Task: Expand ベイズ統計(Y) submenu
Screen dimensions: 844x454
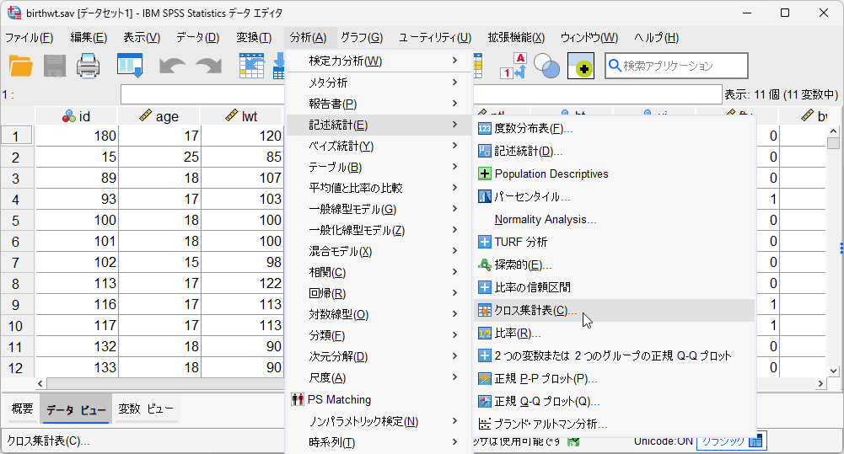Action: click(379, 146)
